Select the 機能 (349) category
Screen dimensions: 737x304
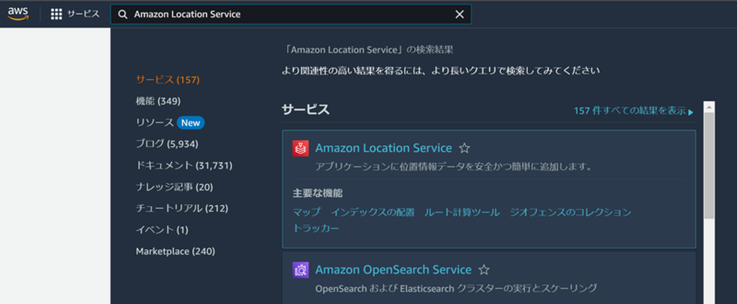(158, 101)
